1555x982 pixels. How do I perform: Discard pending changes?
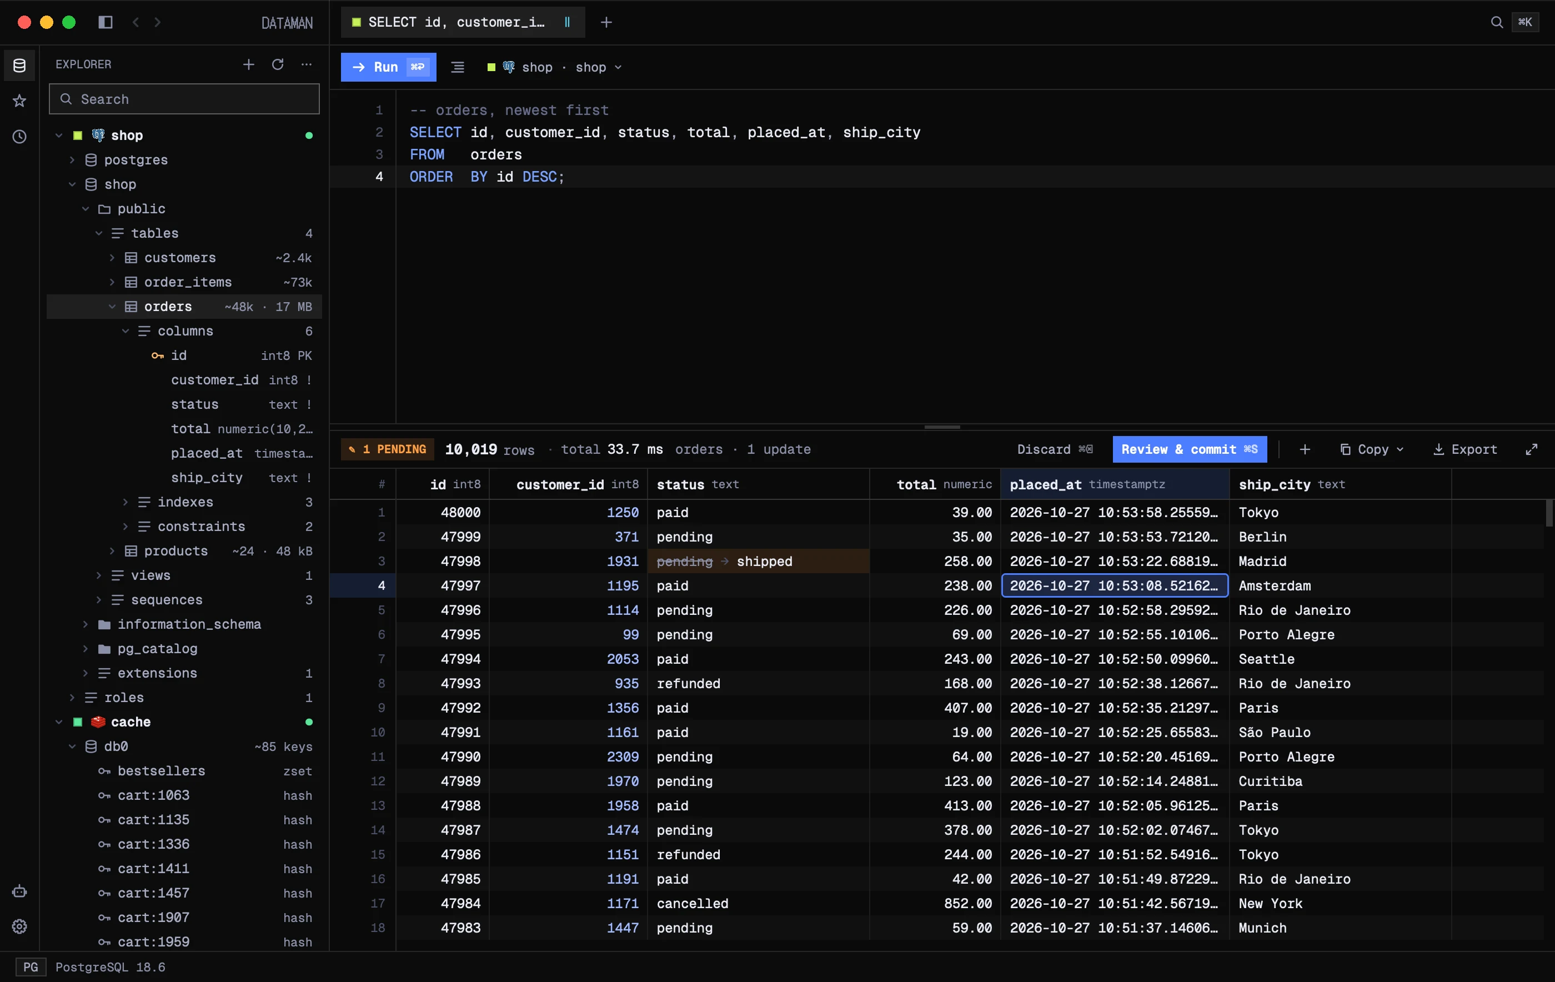tap(1054, 449)
